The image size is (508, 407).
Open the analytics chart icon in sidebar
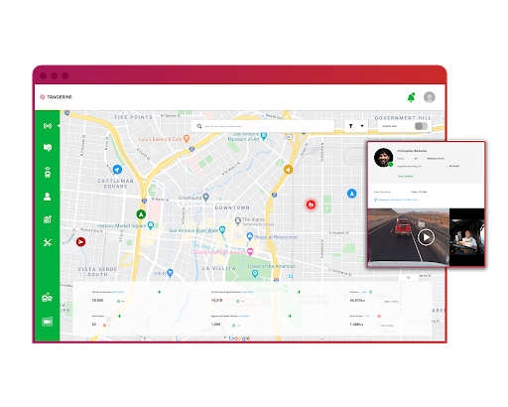pyautogui.click(x=48, y=219)
